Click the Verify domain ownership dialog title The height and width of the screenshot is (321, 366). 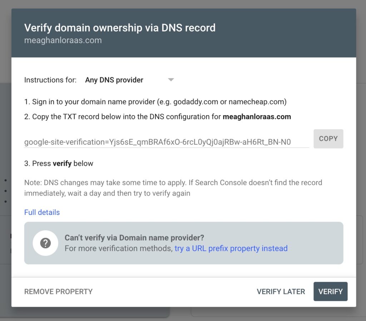click(120, 28)
